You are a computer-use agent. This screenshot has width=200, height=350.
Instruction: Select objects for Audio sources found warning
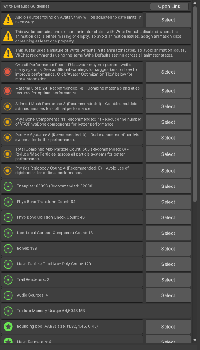click(168, 20)
